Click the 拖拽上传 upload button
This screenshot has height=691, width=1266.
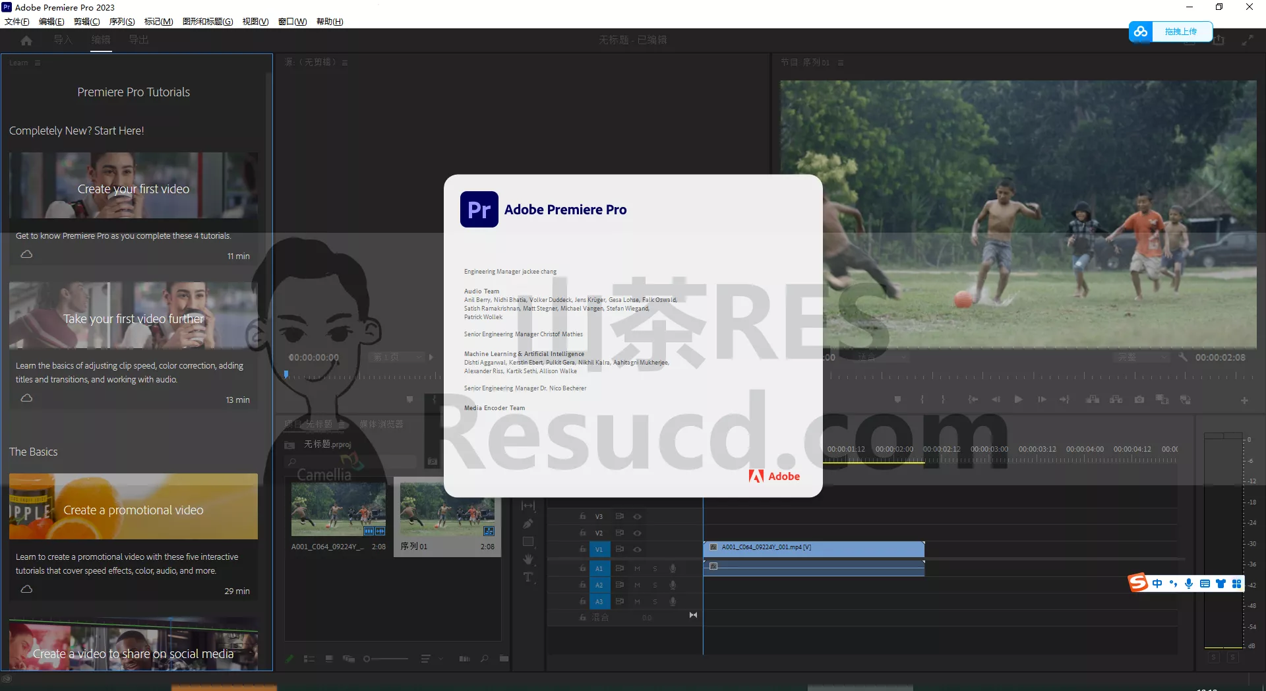(1181, 32)
